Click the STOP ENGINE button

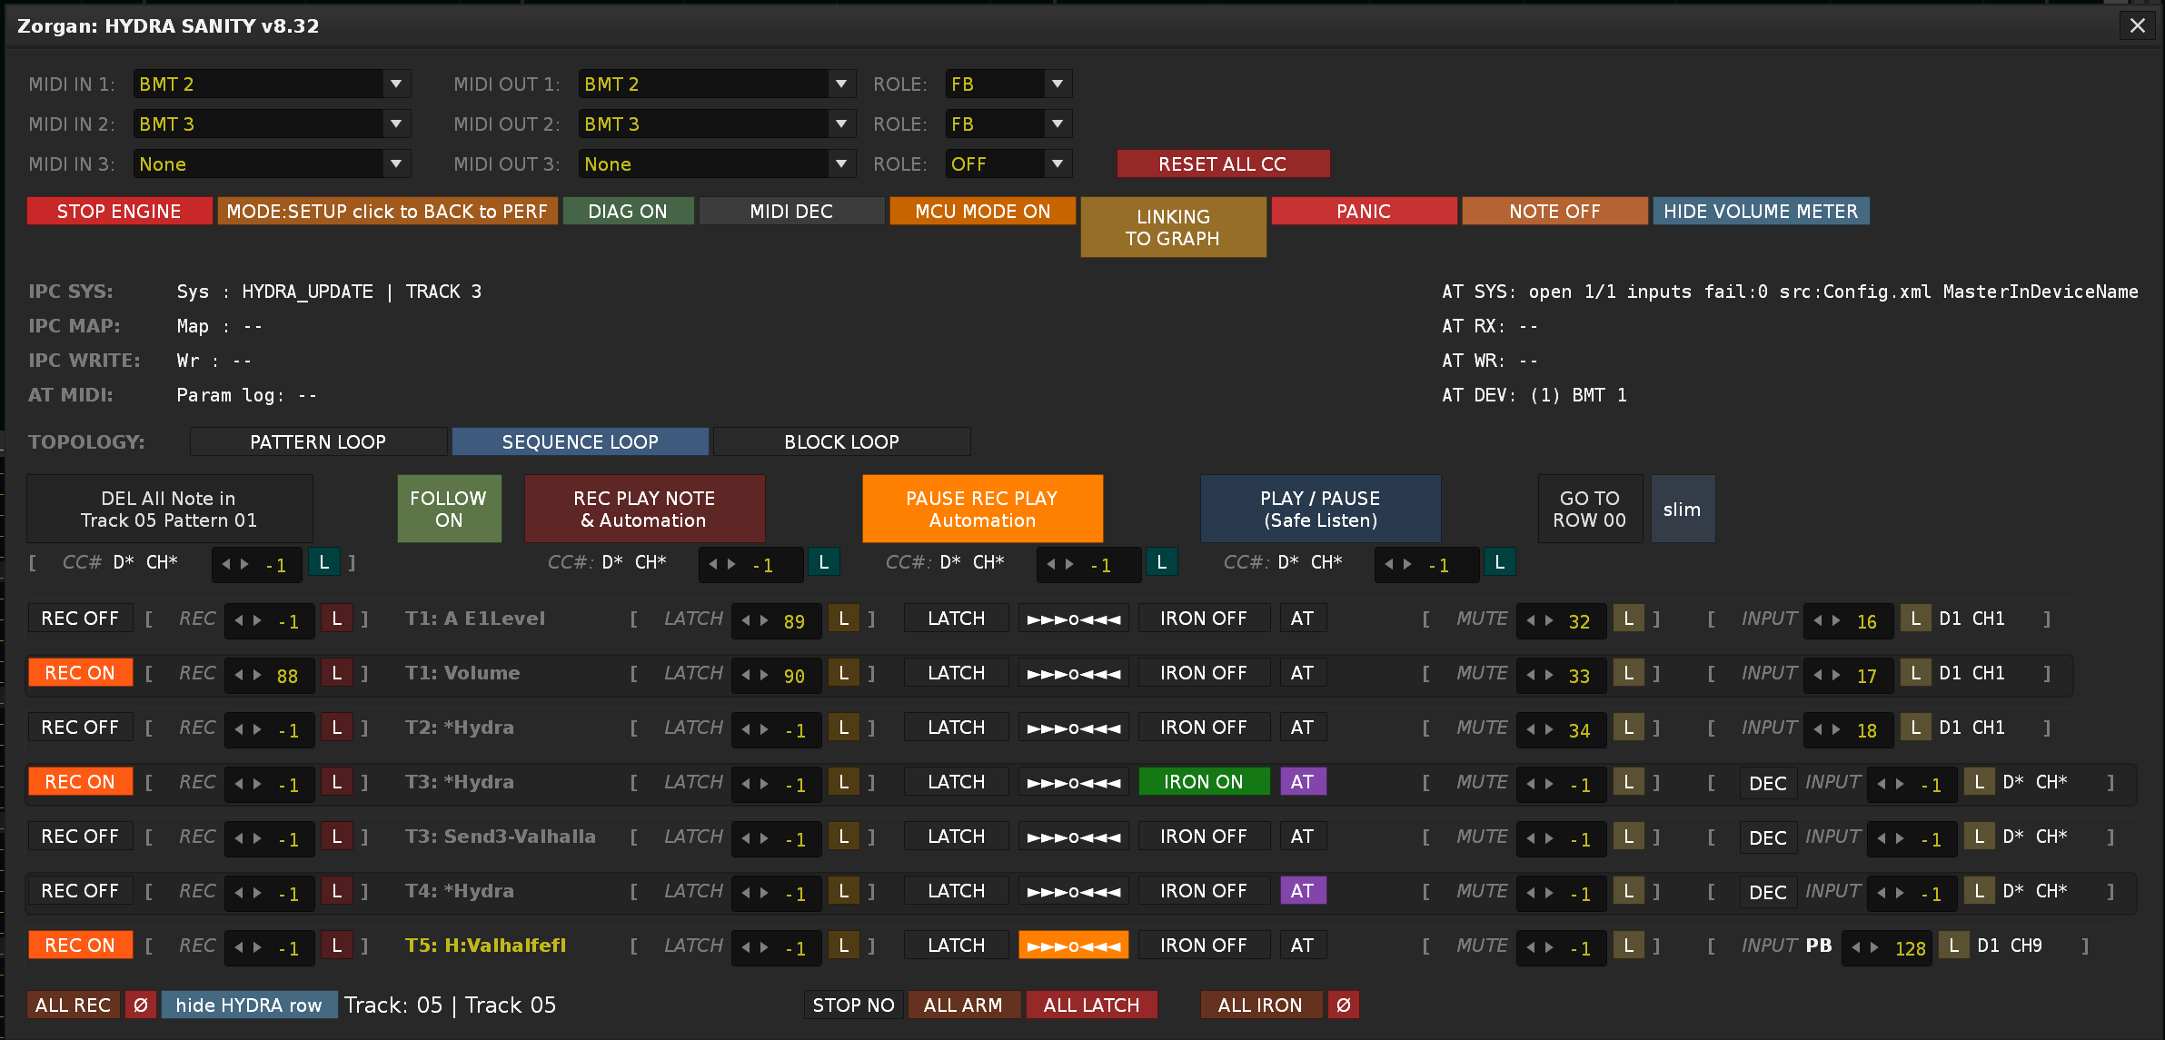click(x=119, y=212)
